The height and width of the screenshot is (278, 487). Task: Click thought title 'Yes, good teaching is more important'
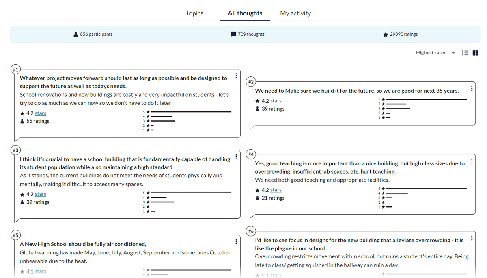tap(360, 167)
